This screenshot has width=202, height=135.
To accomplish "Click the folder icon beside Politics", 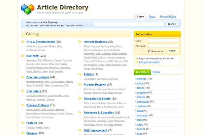I will click(x=80, y=74).
